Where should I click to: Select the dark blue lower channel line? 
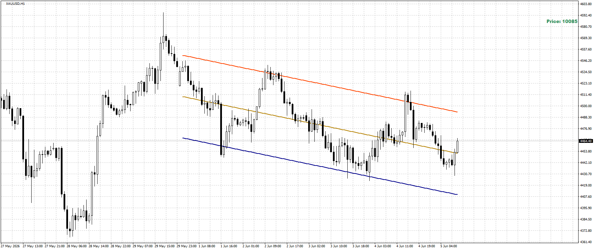pos(320,166)
